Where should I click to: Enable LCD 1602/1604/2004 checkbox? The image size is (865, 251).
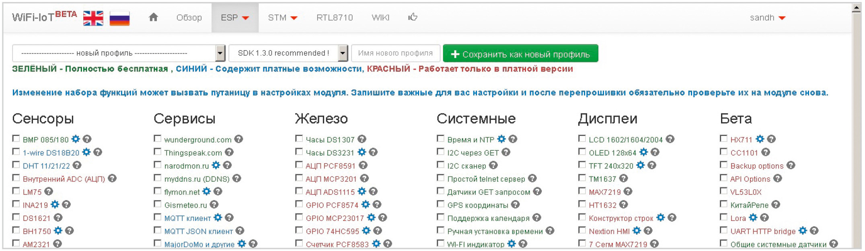tap(582, 139)
